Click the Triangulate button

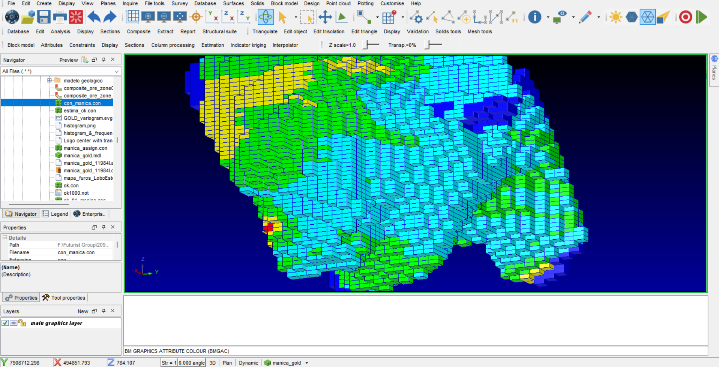coord(265,31)
